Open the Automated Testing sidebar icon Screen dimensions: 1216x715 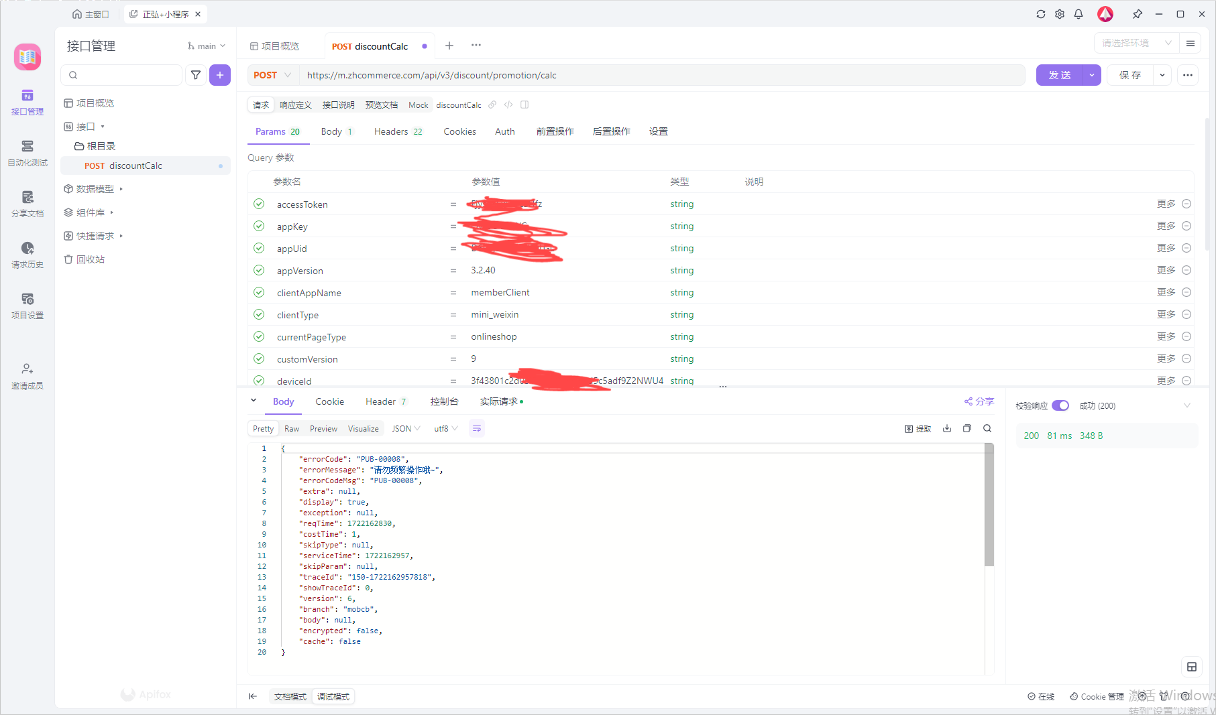tap(27, 153)
